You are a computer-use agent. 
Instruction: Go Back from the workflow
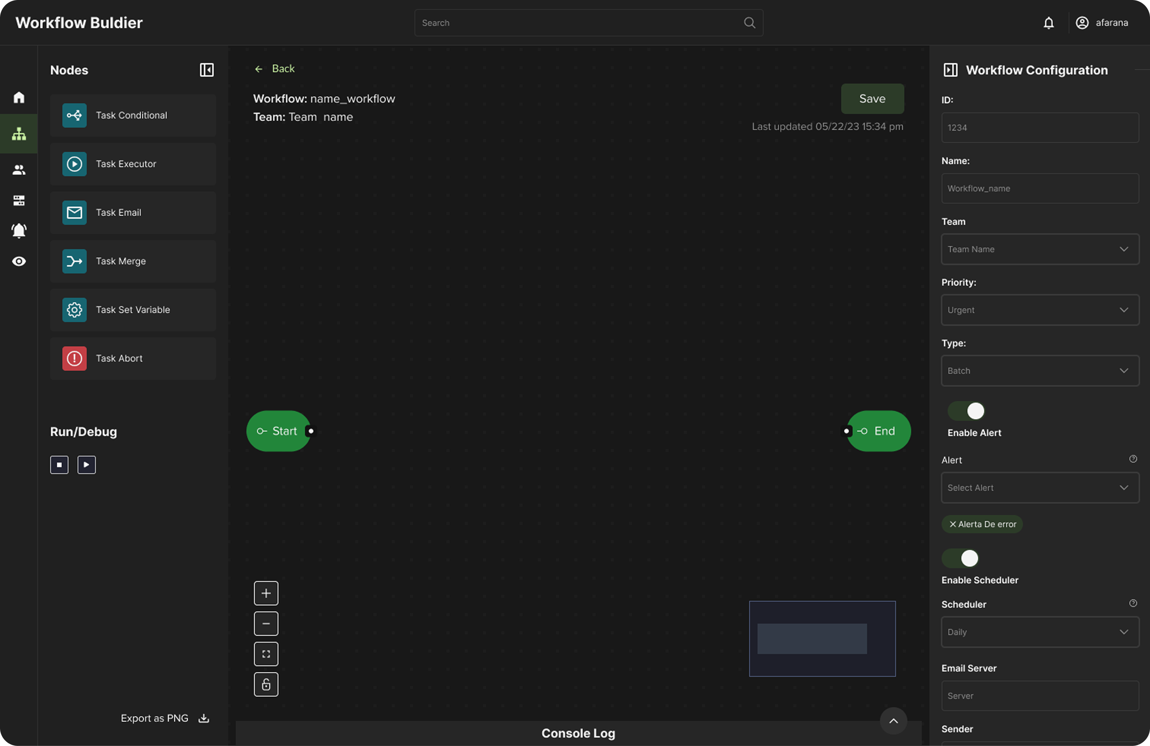[x=274, y=68]
